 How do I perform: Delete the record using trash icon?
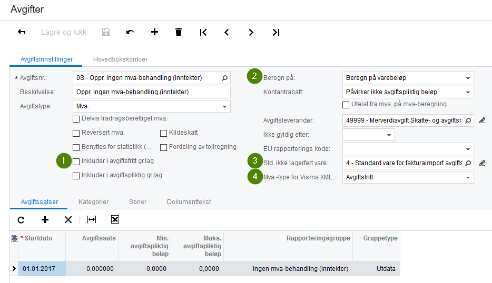(179, 32)
